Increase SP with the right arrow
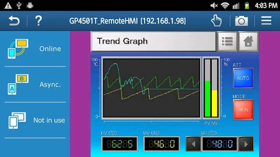280x157 pixels. 246,144
